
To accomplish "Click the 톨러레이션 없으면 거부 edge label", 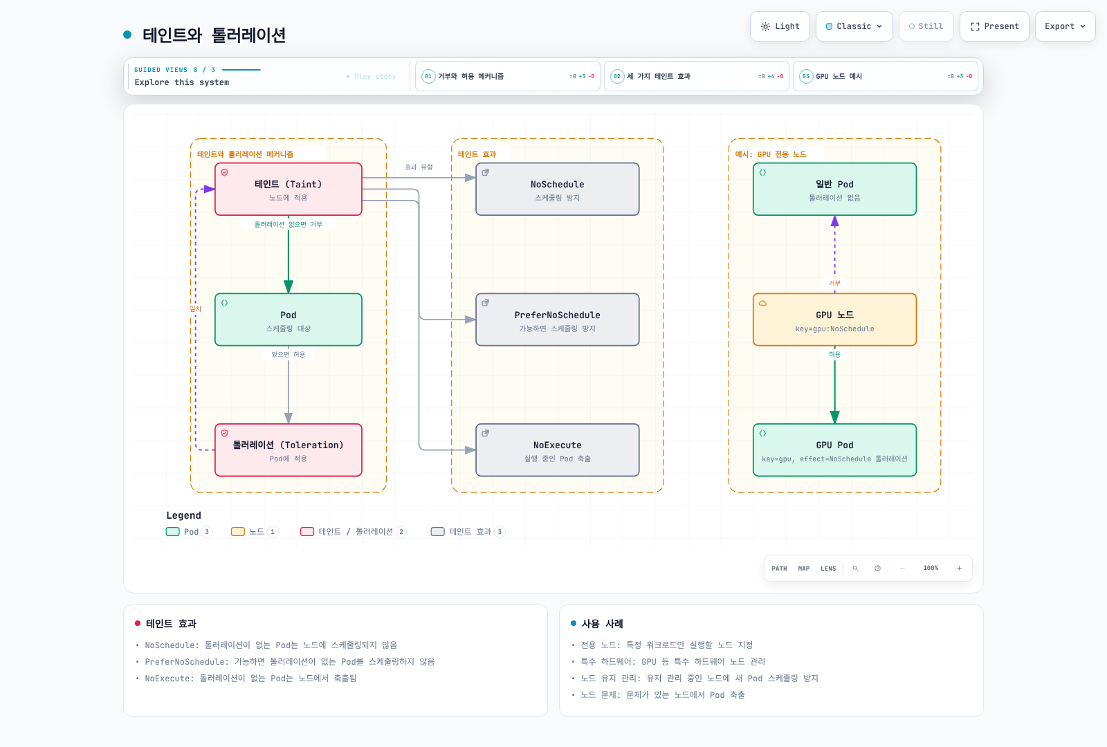I will [x=289, y=225].
